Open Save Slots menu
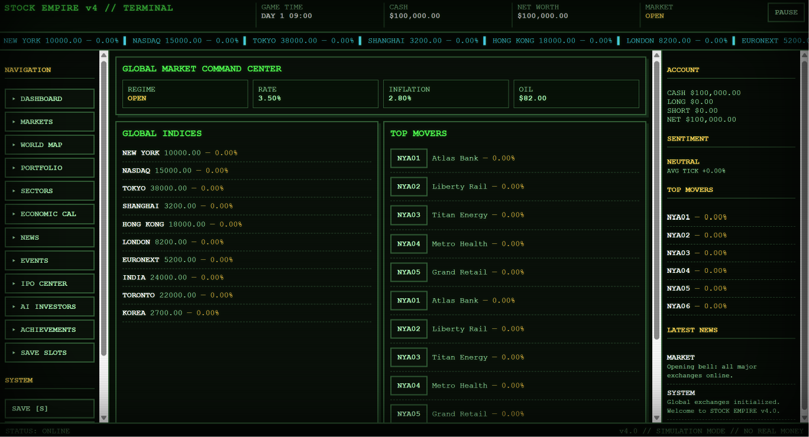 (x=50, y=353)
